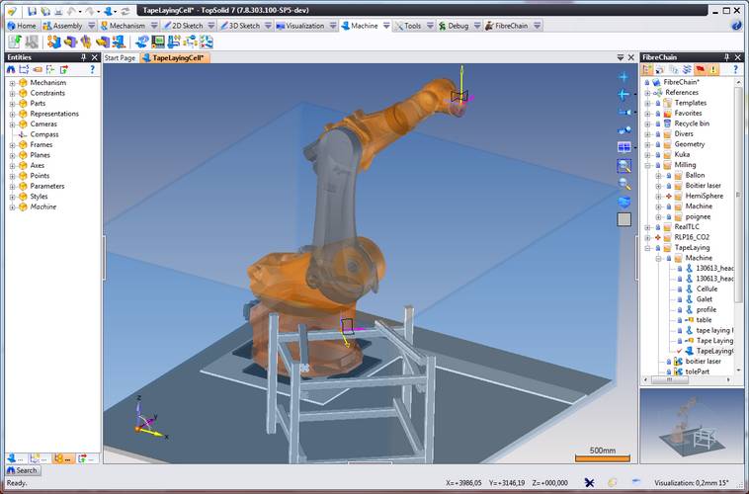Activate zoom window tool with dashed frame
The height and width of the screenshot is (494, 749).
coord(624,166)
